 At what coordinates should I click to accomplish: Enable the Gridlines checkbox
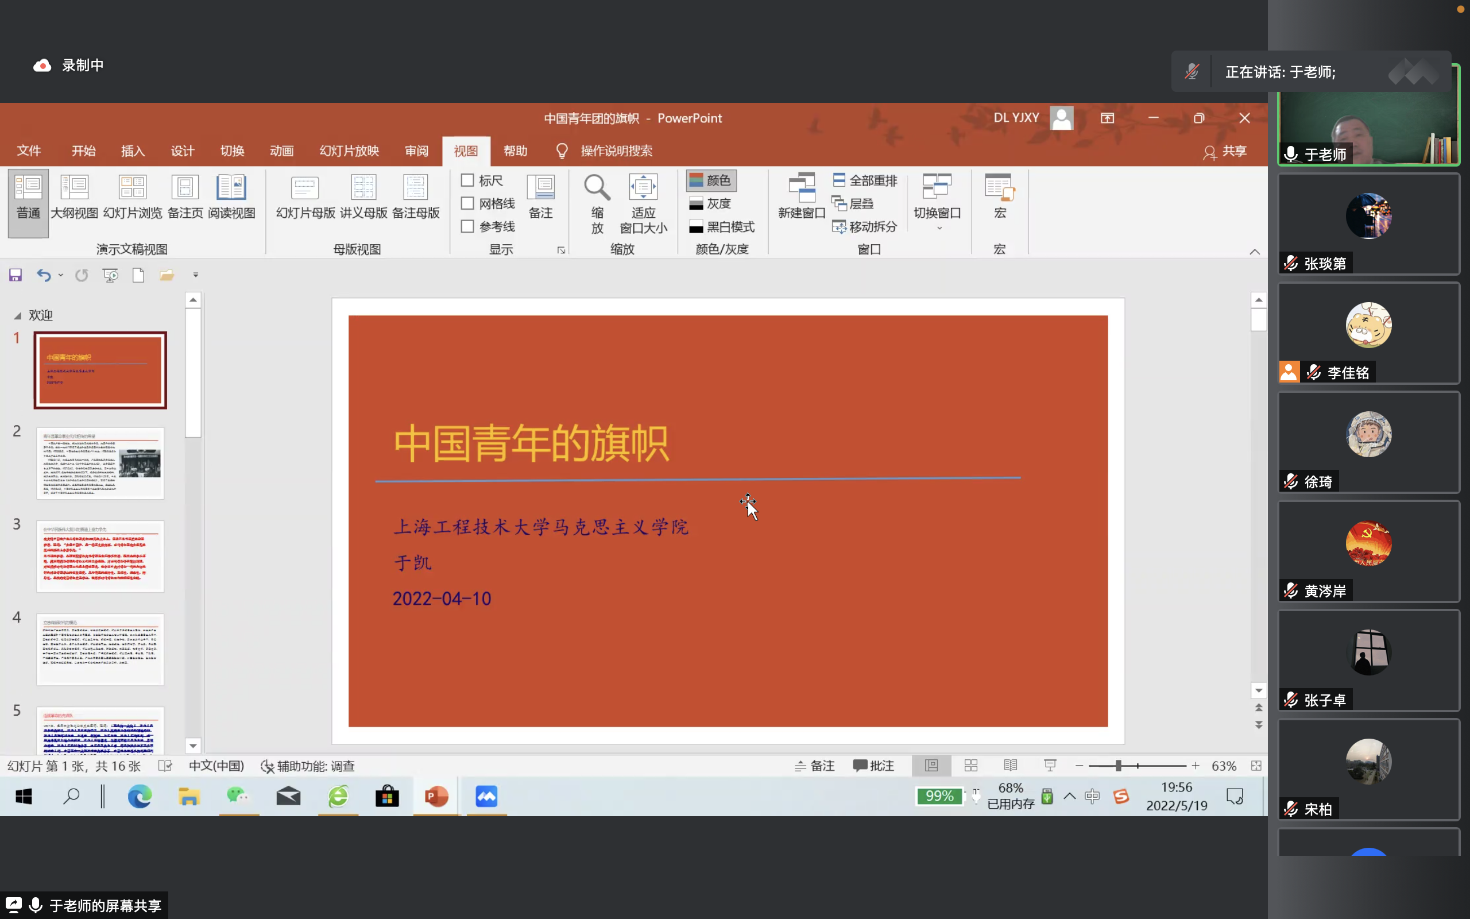(467, 203)
